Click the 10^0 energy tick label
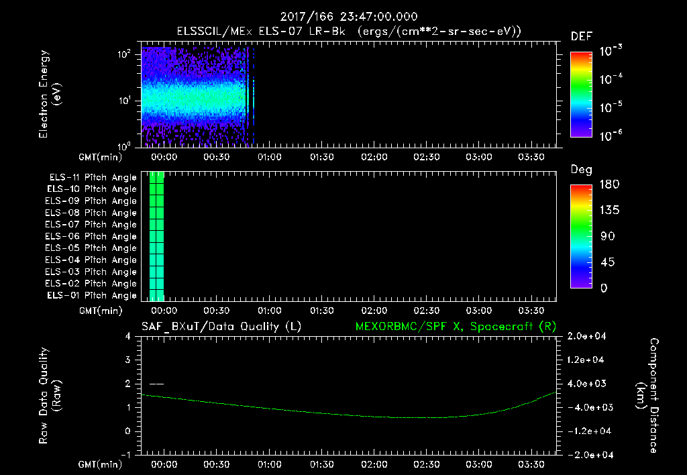 tap(124, 146)
